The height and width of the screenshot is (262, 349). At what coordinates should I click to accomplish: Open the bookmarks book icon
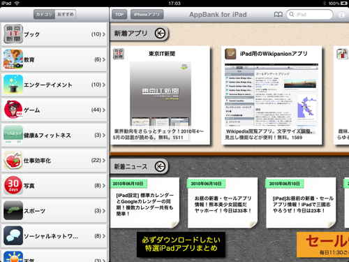coord(279,15)
